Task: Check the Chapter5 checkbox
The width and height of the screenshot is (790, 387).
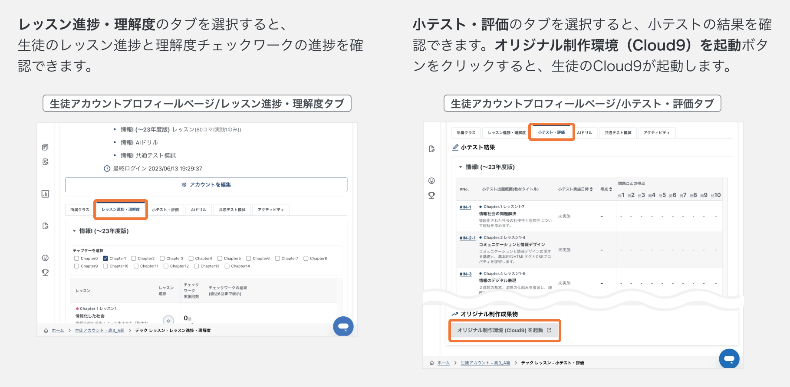Action: [x=220, y=259]
